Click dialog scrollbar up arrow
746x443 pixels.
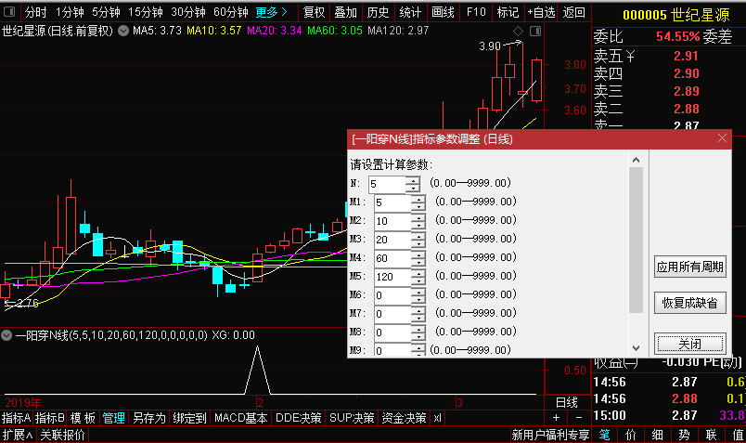tap(637, 160)
